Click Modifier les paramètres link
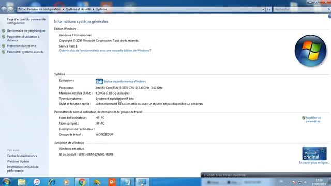331x186 pixels. pyautogui.click(x=313, y=119)
